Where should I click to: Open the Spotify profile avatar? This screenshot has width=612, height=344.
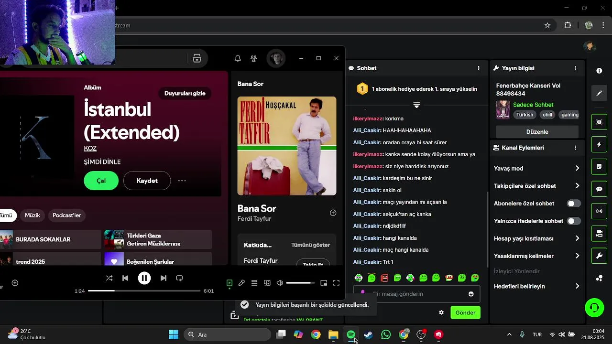coord(276,58)
